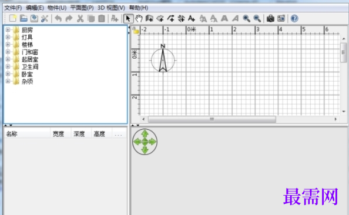Image resolution: width=349 pixels, height=215 pixels.
Task: Click the plan horizontal scrollbar thumb
Action: coord(212,119)
